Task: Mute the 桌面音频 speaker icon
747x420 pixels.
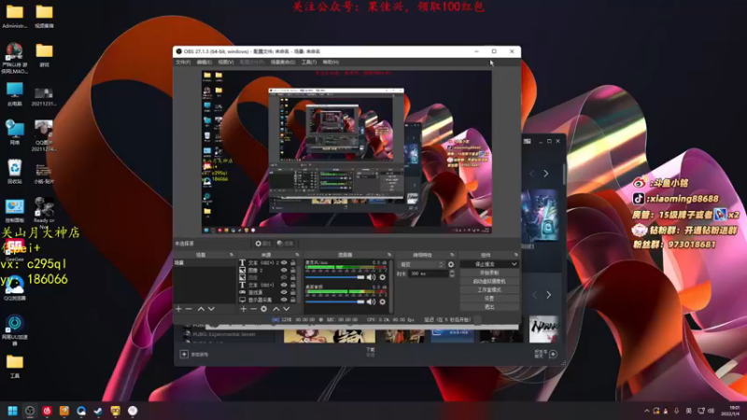Action: pos(371,301)
